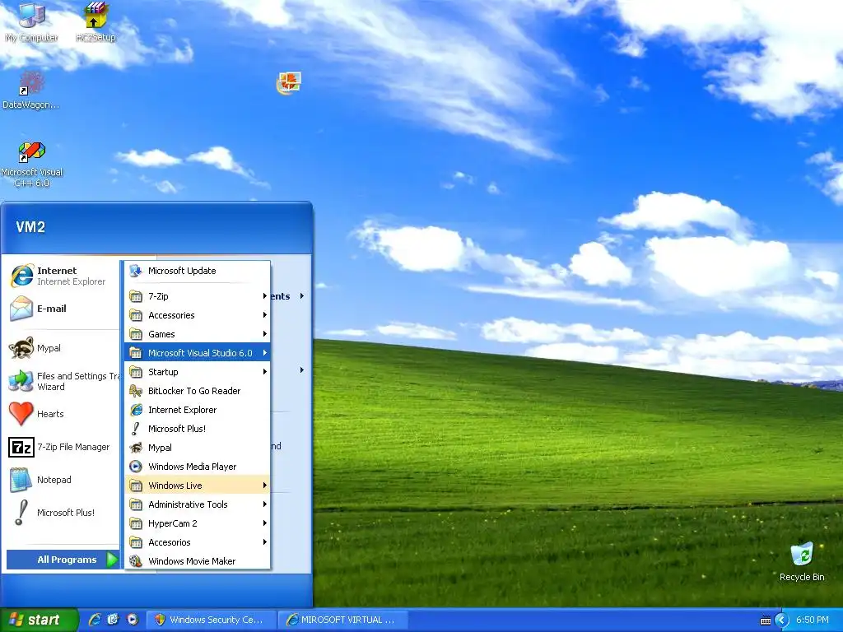This screenshot has width=843, height=632.
Task: Click Internet Explorer icon in All Programs list
Action: [x=136, y=410]
